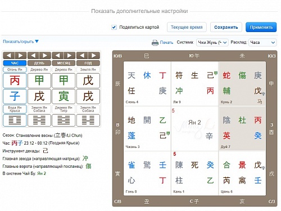Open the Система dropdown
The height and width of the screenshot is (211, 281).
pyautogui.click(x=212, y=43)
